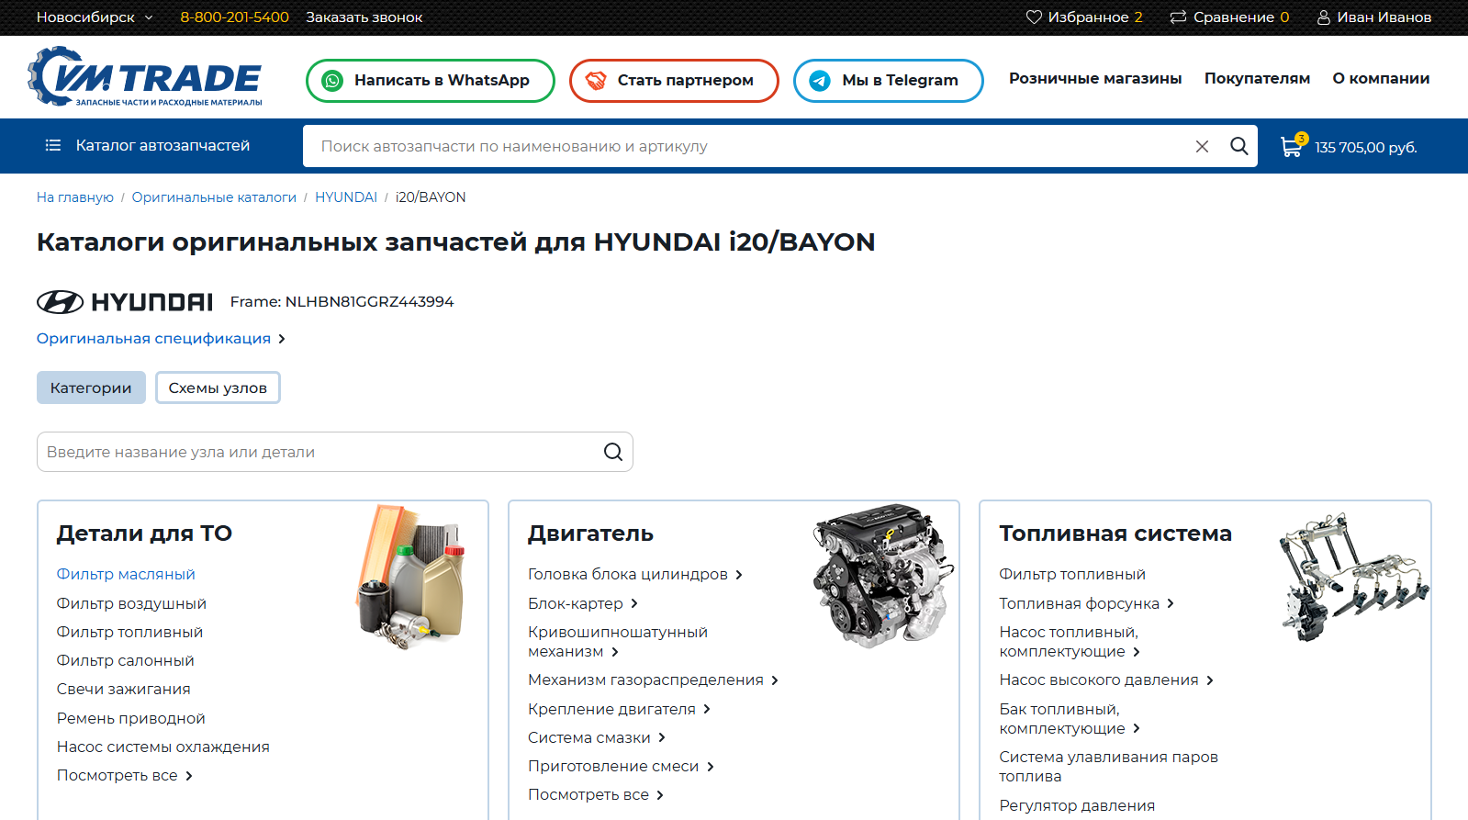Viewport: 1468px width, 820px height.
Task: Open Фильтр масляный link
Action: point(126,575)
